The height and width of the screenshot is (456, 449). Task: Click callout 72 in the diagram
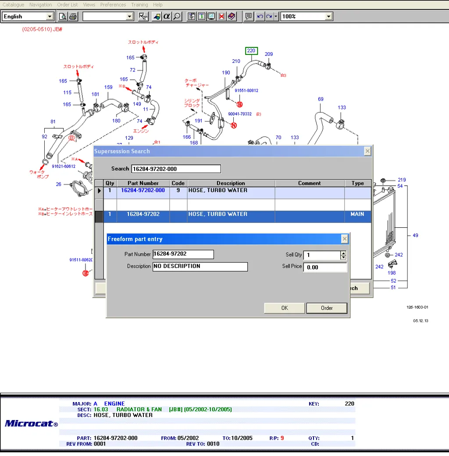[x=132, y=70]
